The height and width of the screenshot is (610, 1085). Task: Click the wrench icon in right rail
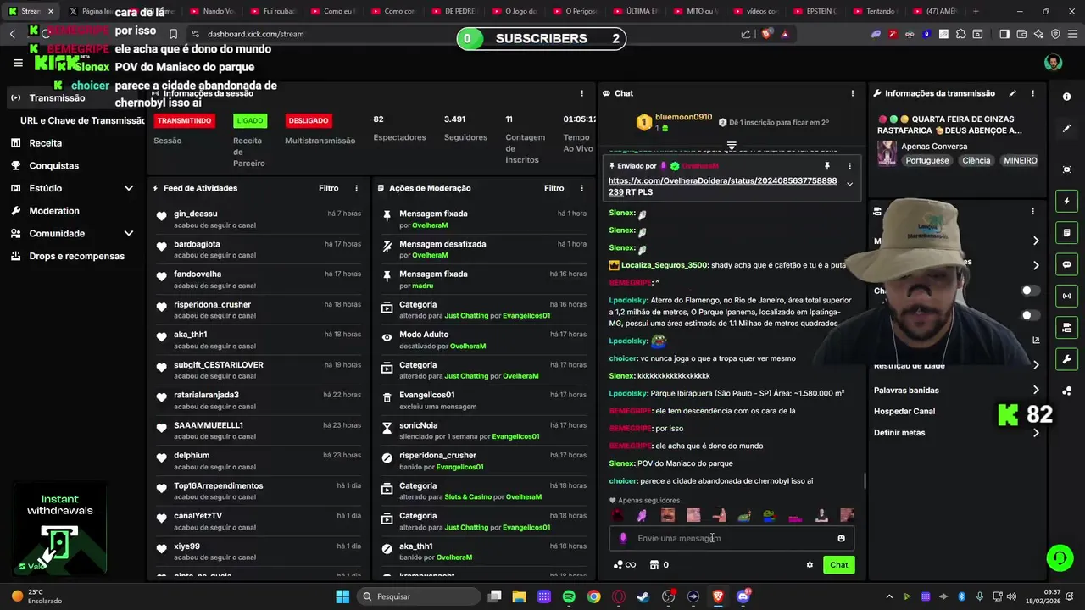tap(1066, 358)
